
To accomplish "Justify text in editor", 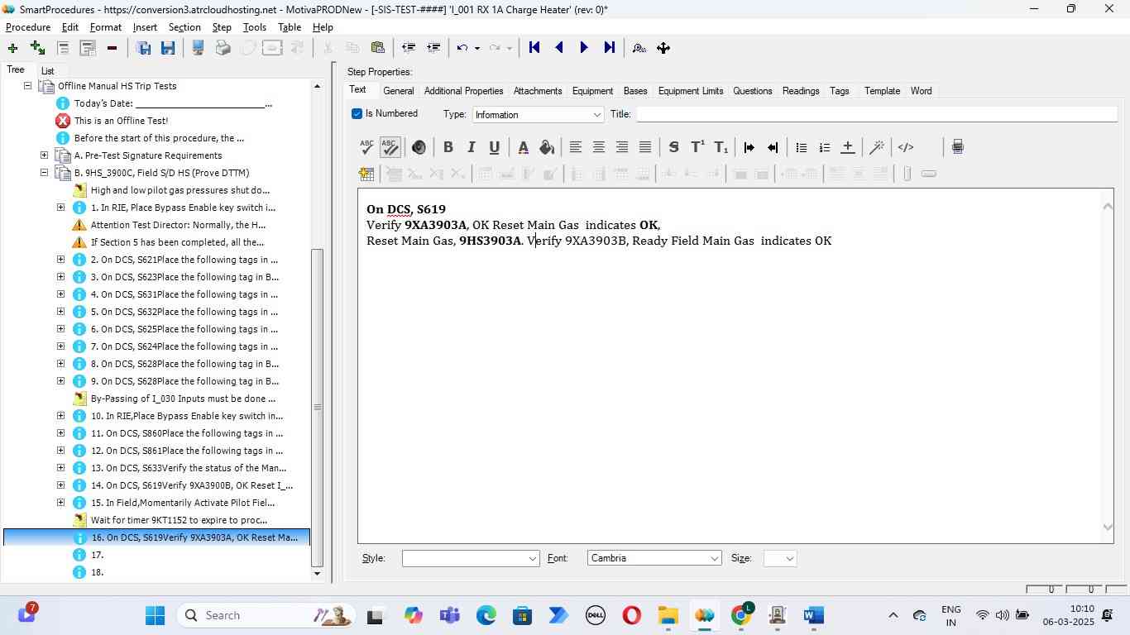I will click(x=644, y=147).
